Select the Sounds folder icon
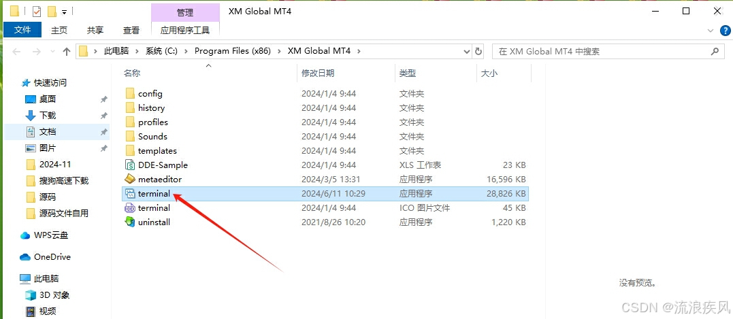The width and height of the screenshot is (733, 319). [x=130, y=137]
